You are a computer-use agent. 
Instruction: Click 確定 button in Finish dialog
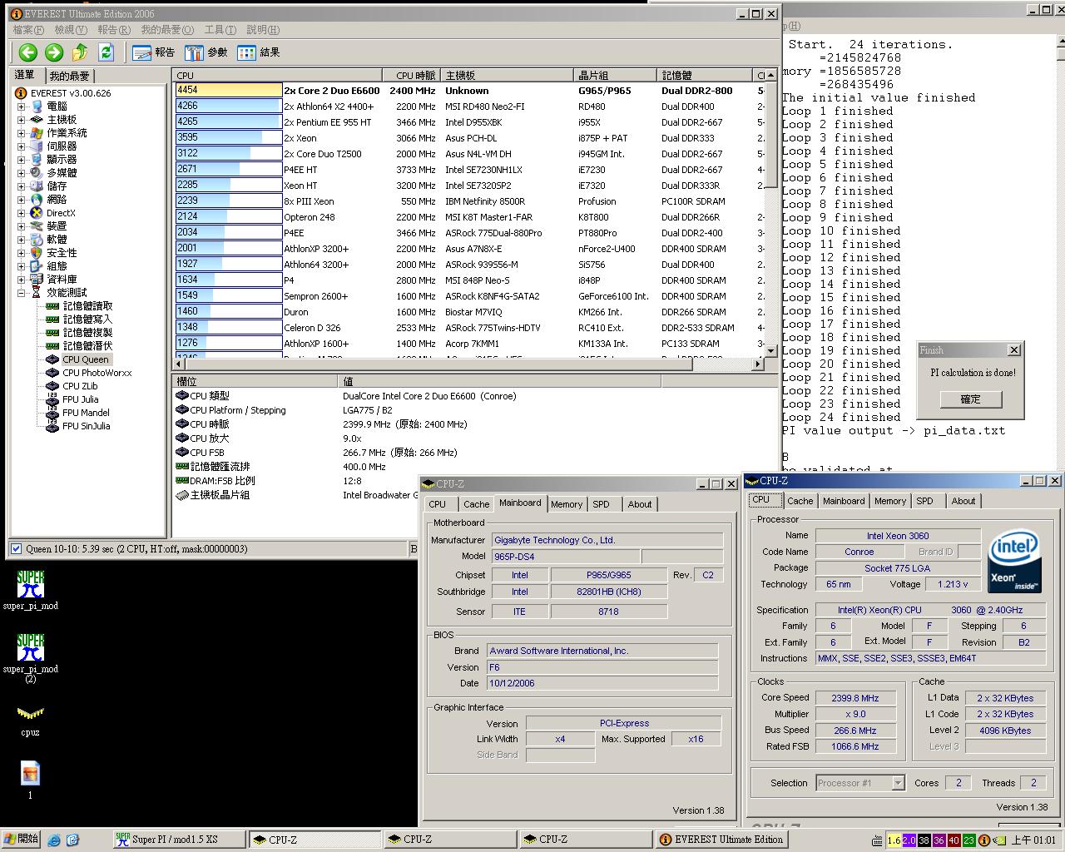[x=971, y=399]
